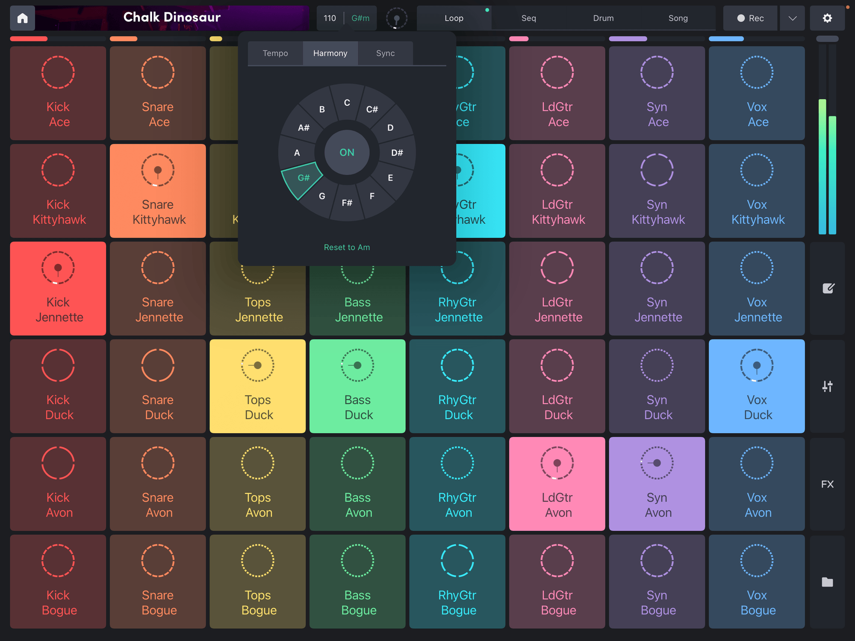Viewport: 855px width, 641px height.
Task: Switch to the Sync tab
Action: [x=384, y=53]
